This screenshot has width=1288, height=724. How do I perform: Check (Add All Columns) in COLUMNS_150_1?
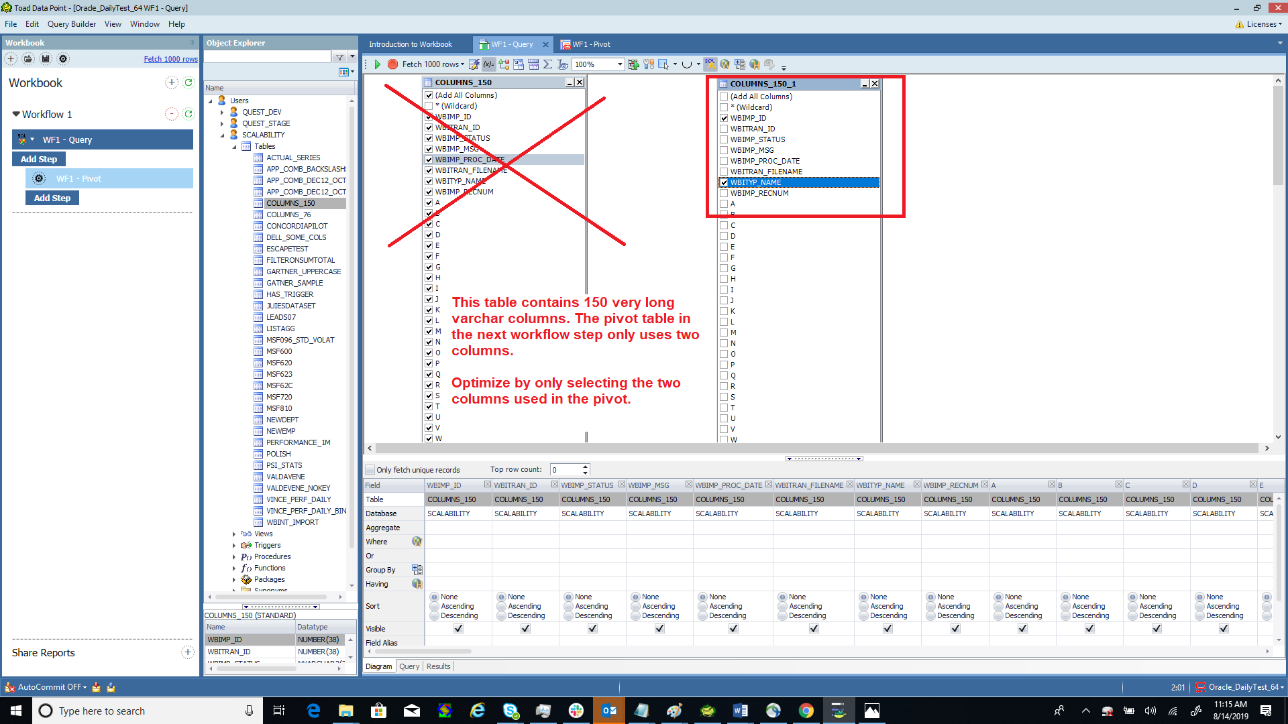pos(724,97)
